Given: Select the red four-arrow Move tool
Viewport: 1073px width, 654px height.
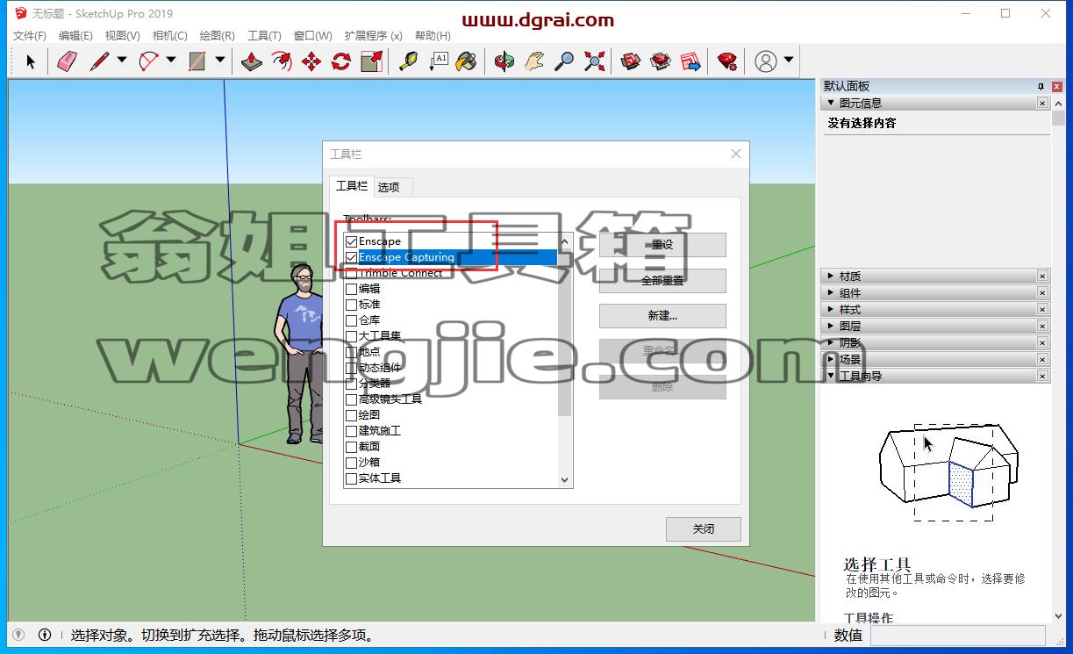Looking at the screenshot, I should pyautogui.click(x=311, y=61).
